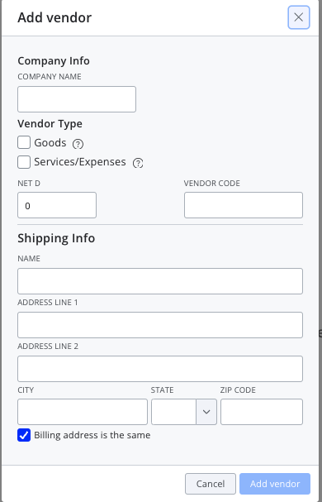Click the blue Add vendor button
Viewport: 322px width, 502px height.
[275, 484]
